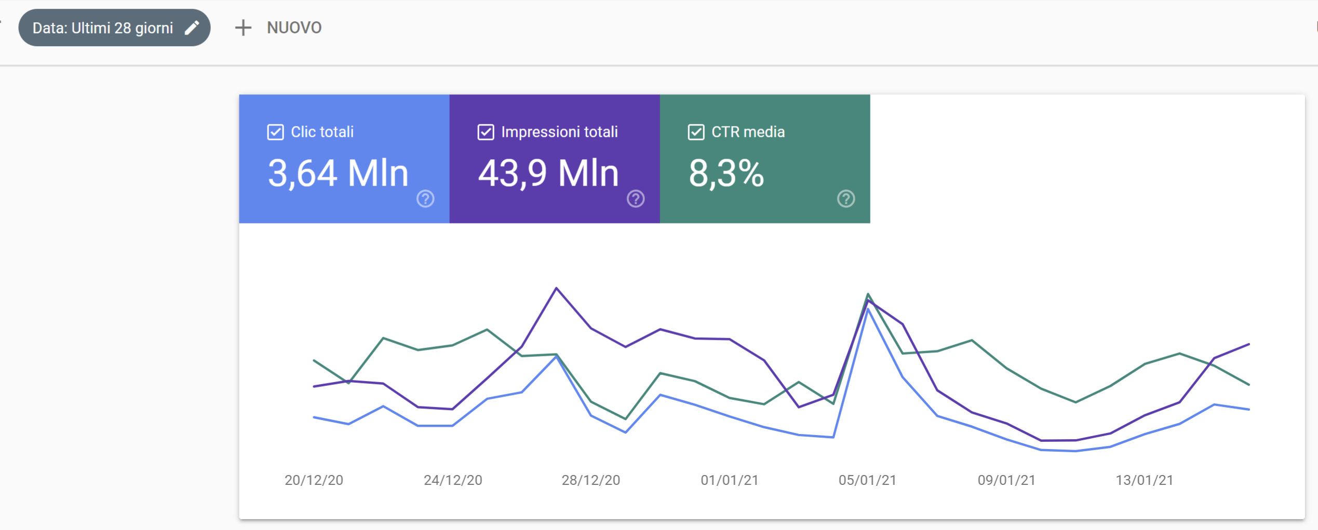This screenshot has width=1318, height=530.
Task: Select the 3,64 Mln clicks value
Action: 338,173
